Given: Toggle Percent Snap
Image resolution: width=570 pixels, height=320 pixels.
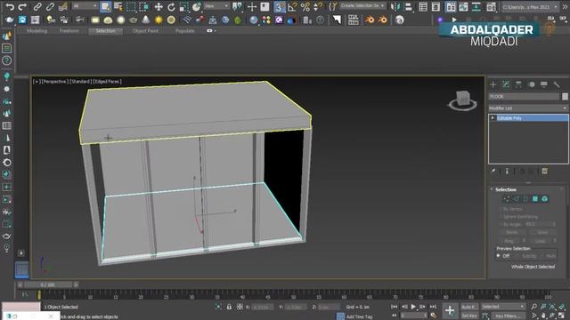Looking at the screenshot, I should [305, 6].
